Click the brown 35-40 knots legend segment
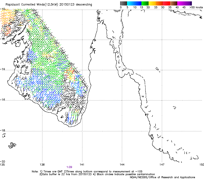 [x=174, y=3]
